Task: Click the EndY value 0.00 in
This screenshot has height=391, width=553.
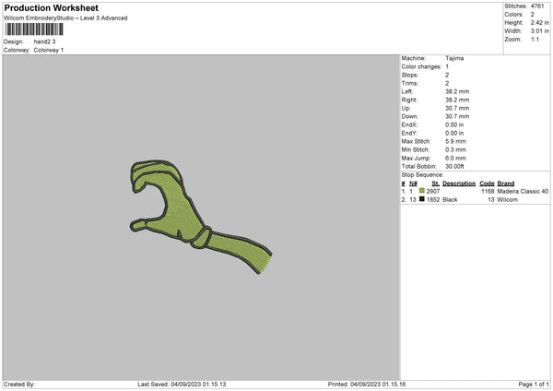Action: pos(454,133)
